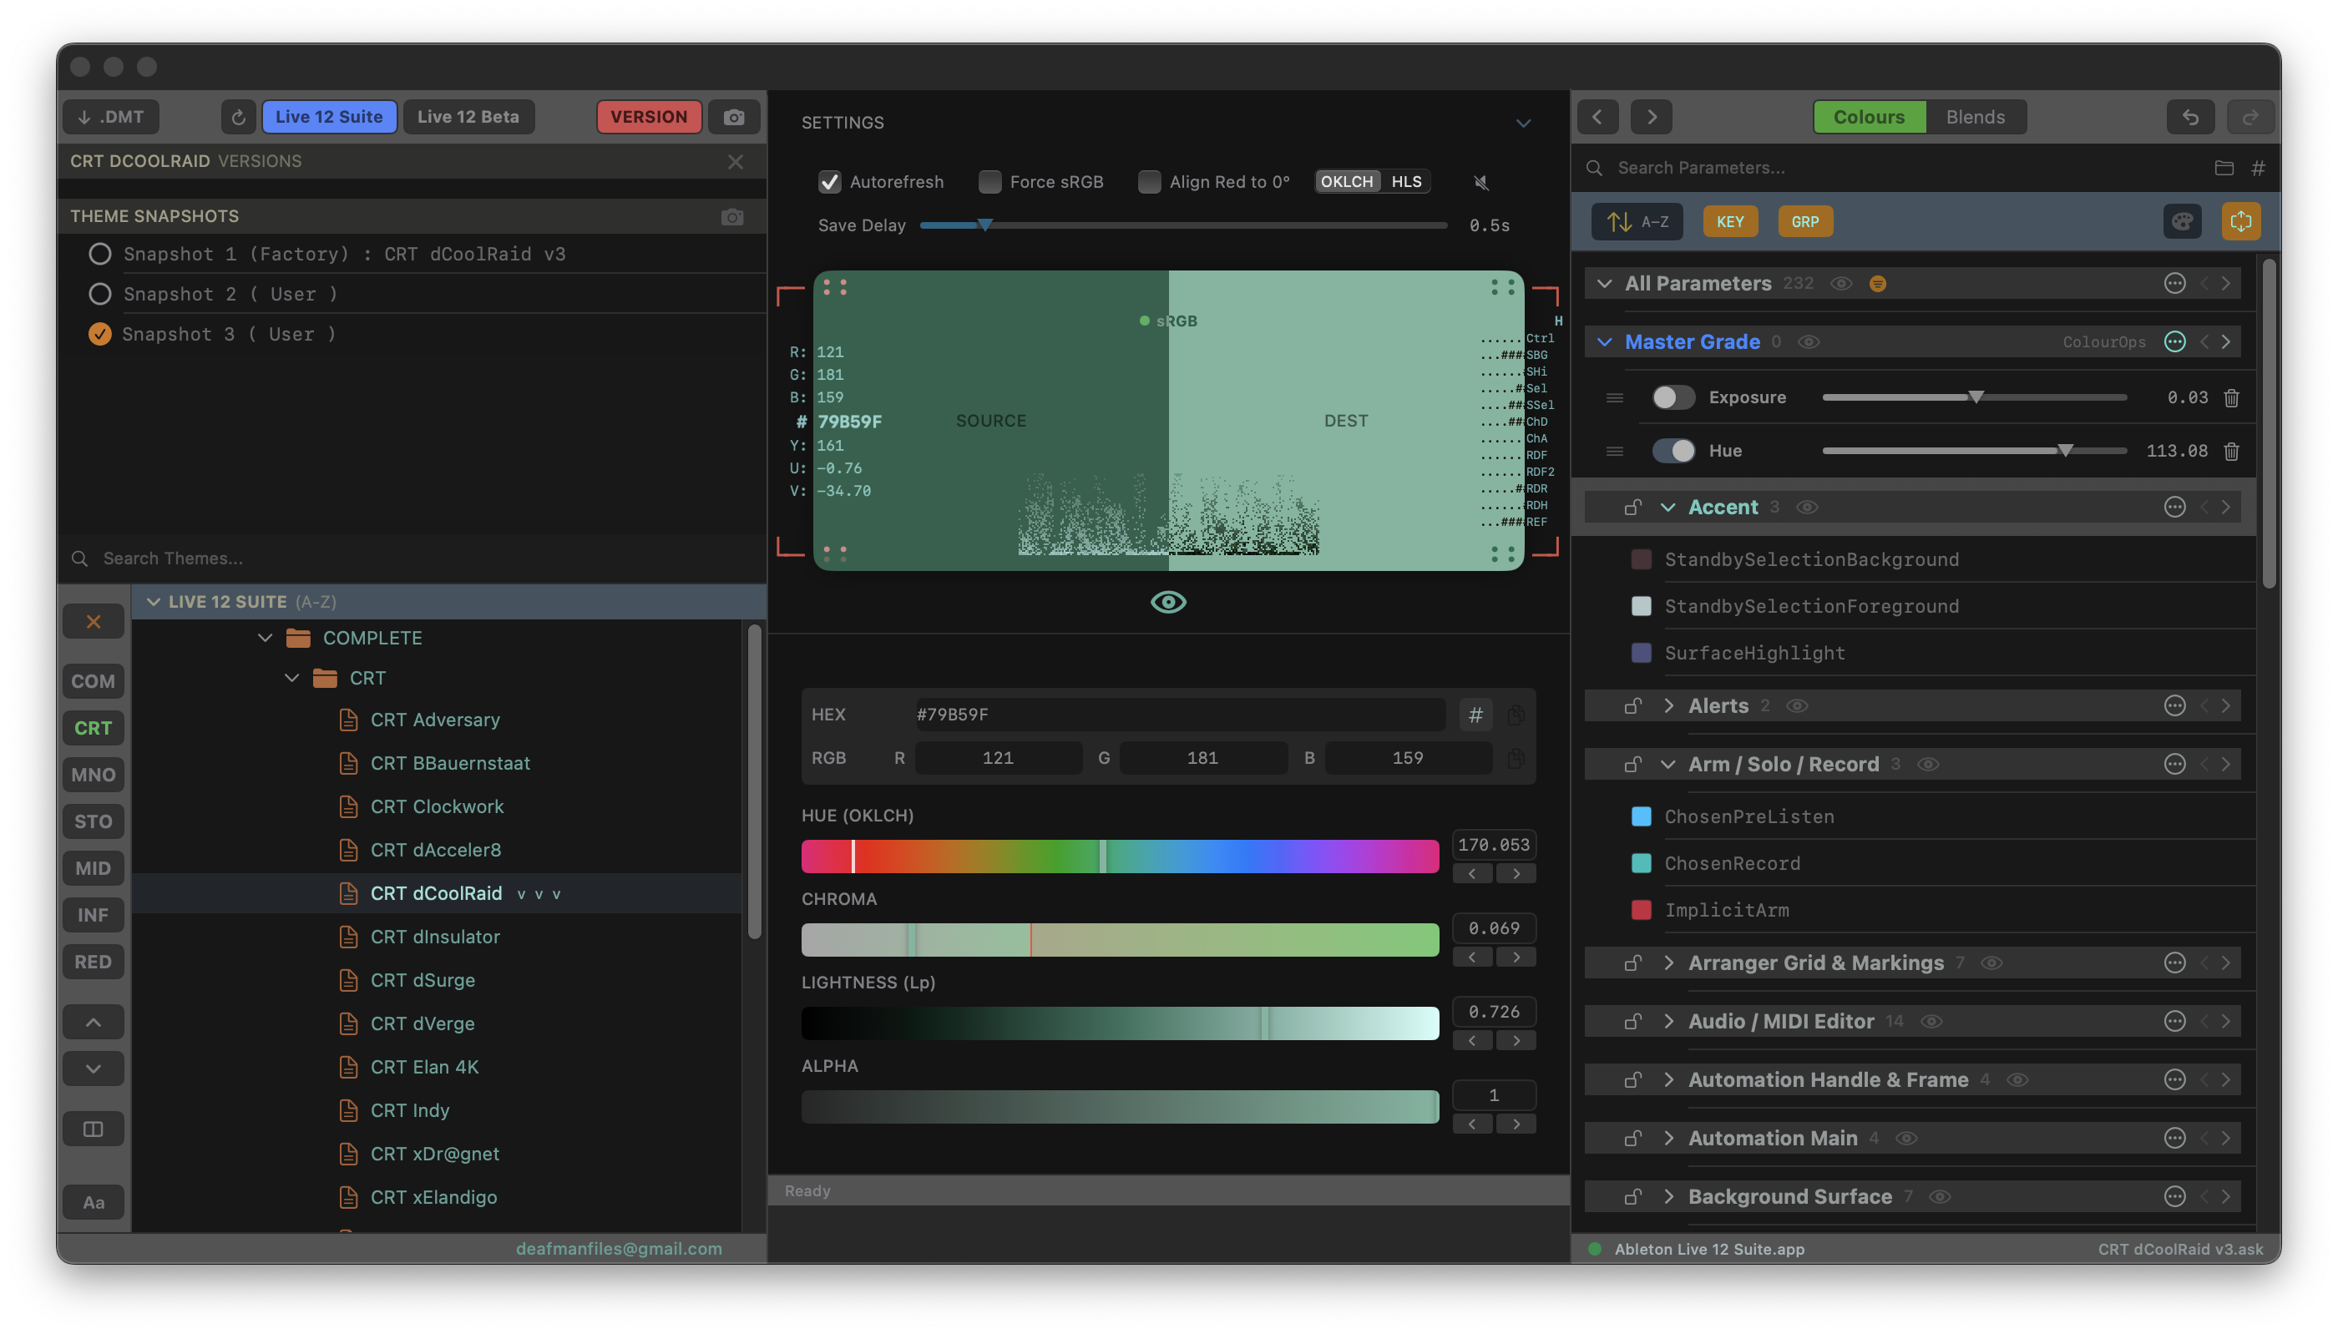The image size is (2338, 1334).
Task: Click the hash button next to HEX field
Action: 1475,715
